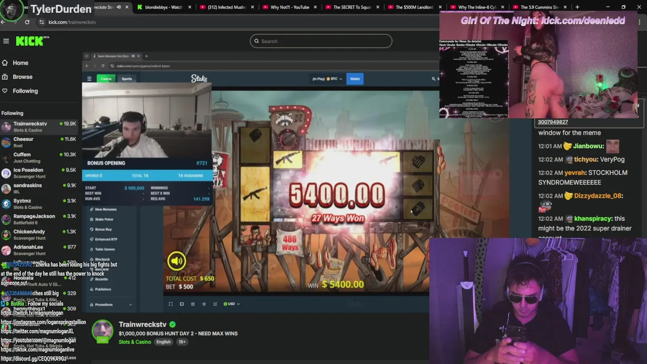The width and height of the screenshot is (647, 364).
Task: Select the Sports tab on Stake
Action: pos(126,79)
